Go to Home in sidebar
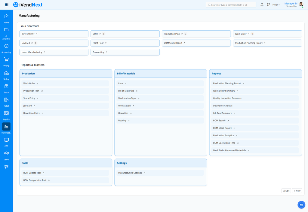This screenshot has height=212, width=308. [6, 19]
